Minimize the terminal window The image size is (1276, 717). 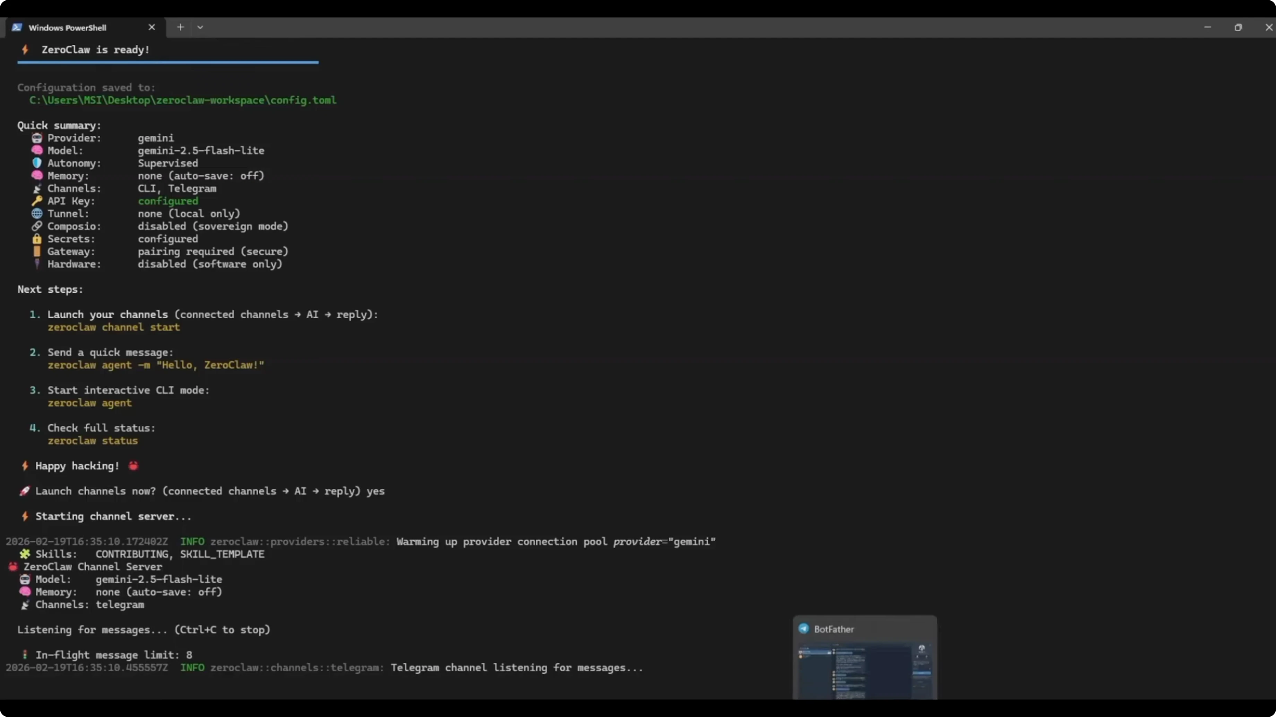1207,27
